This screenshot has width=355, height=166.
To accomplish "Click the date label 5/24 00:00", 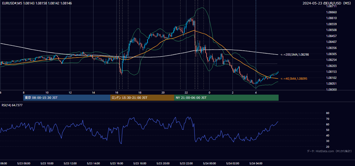I will tap(209, 163).
